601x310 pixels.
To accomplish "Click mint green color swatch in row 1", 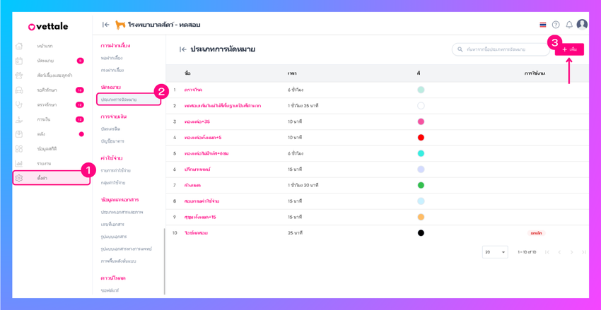I will pyautogui.click(x=421, y=90).
